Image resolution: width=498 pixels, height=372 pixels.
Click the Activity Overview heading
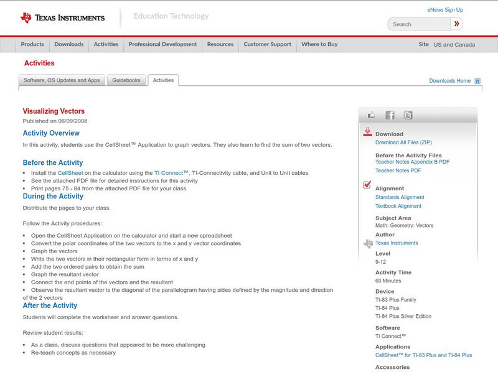pos(51,133)
